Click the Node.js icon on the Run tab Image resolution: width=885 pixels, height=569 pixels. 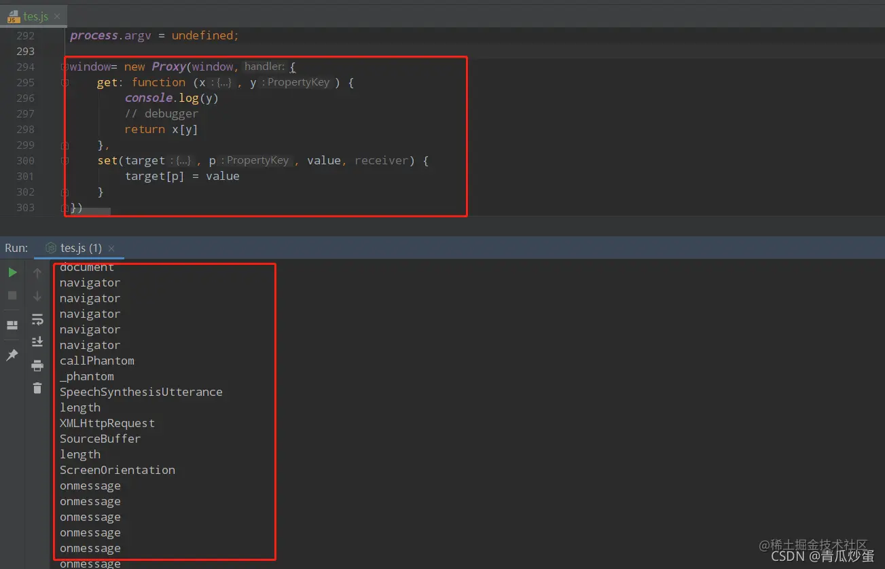point(50,249)
